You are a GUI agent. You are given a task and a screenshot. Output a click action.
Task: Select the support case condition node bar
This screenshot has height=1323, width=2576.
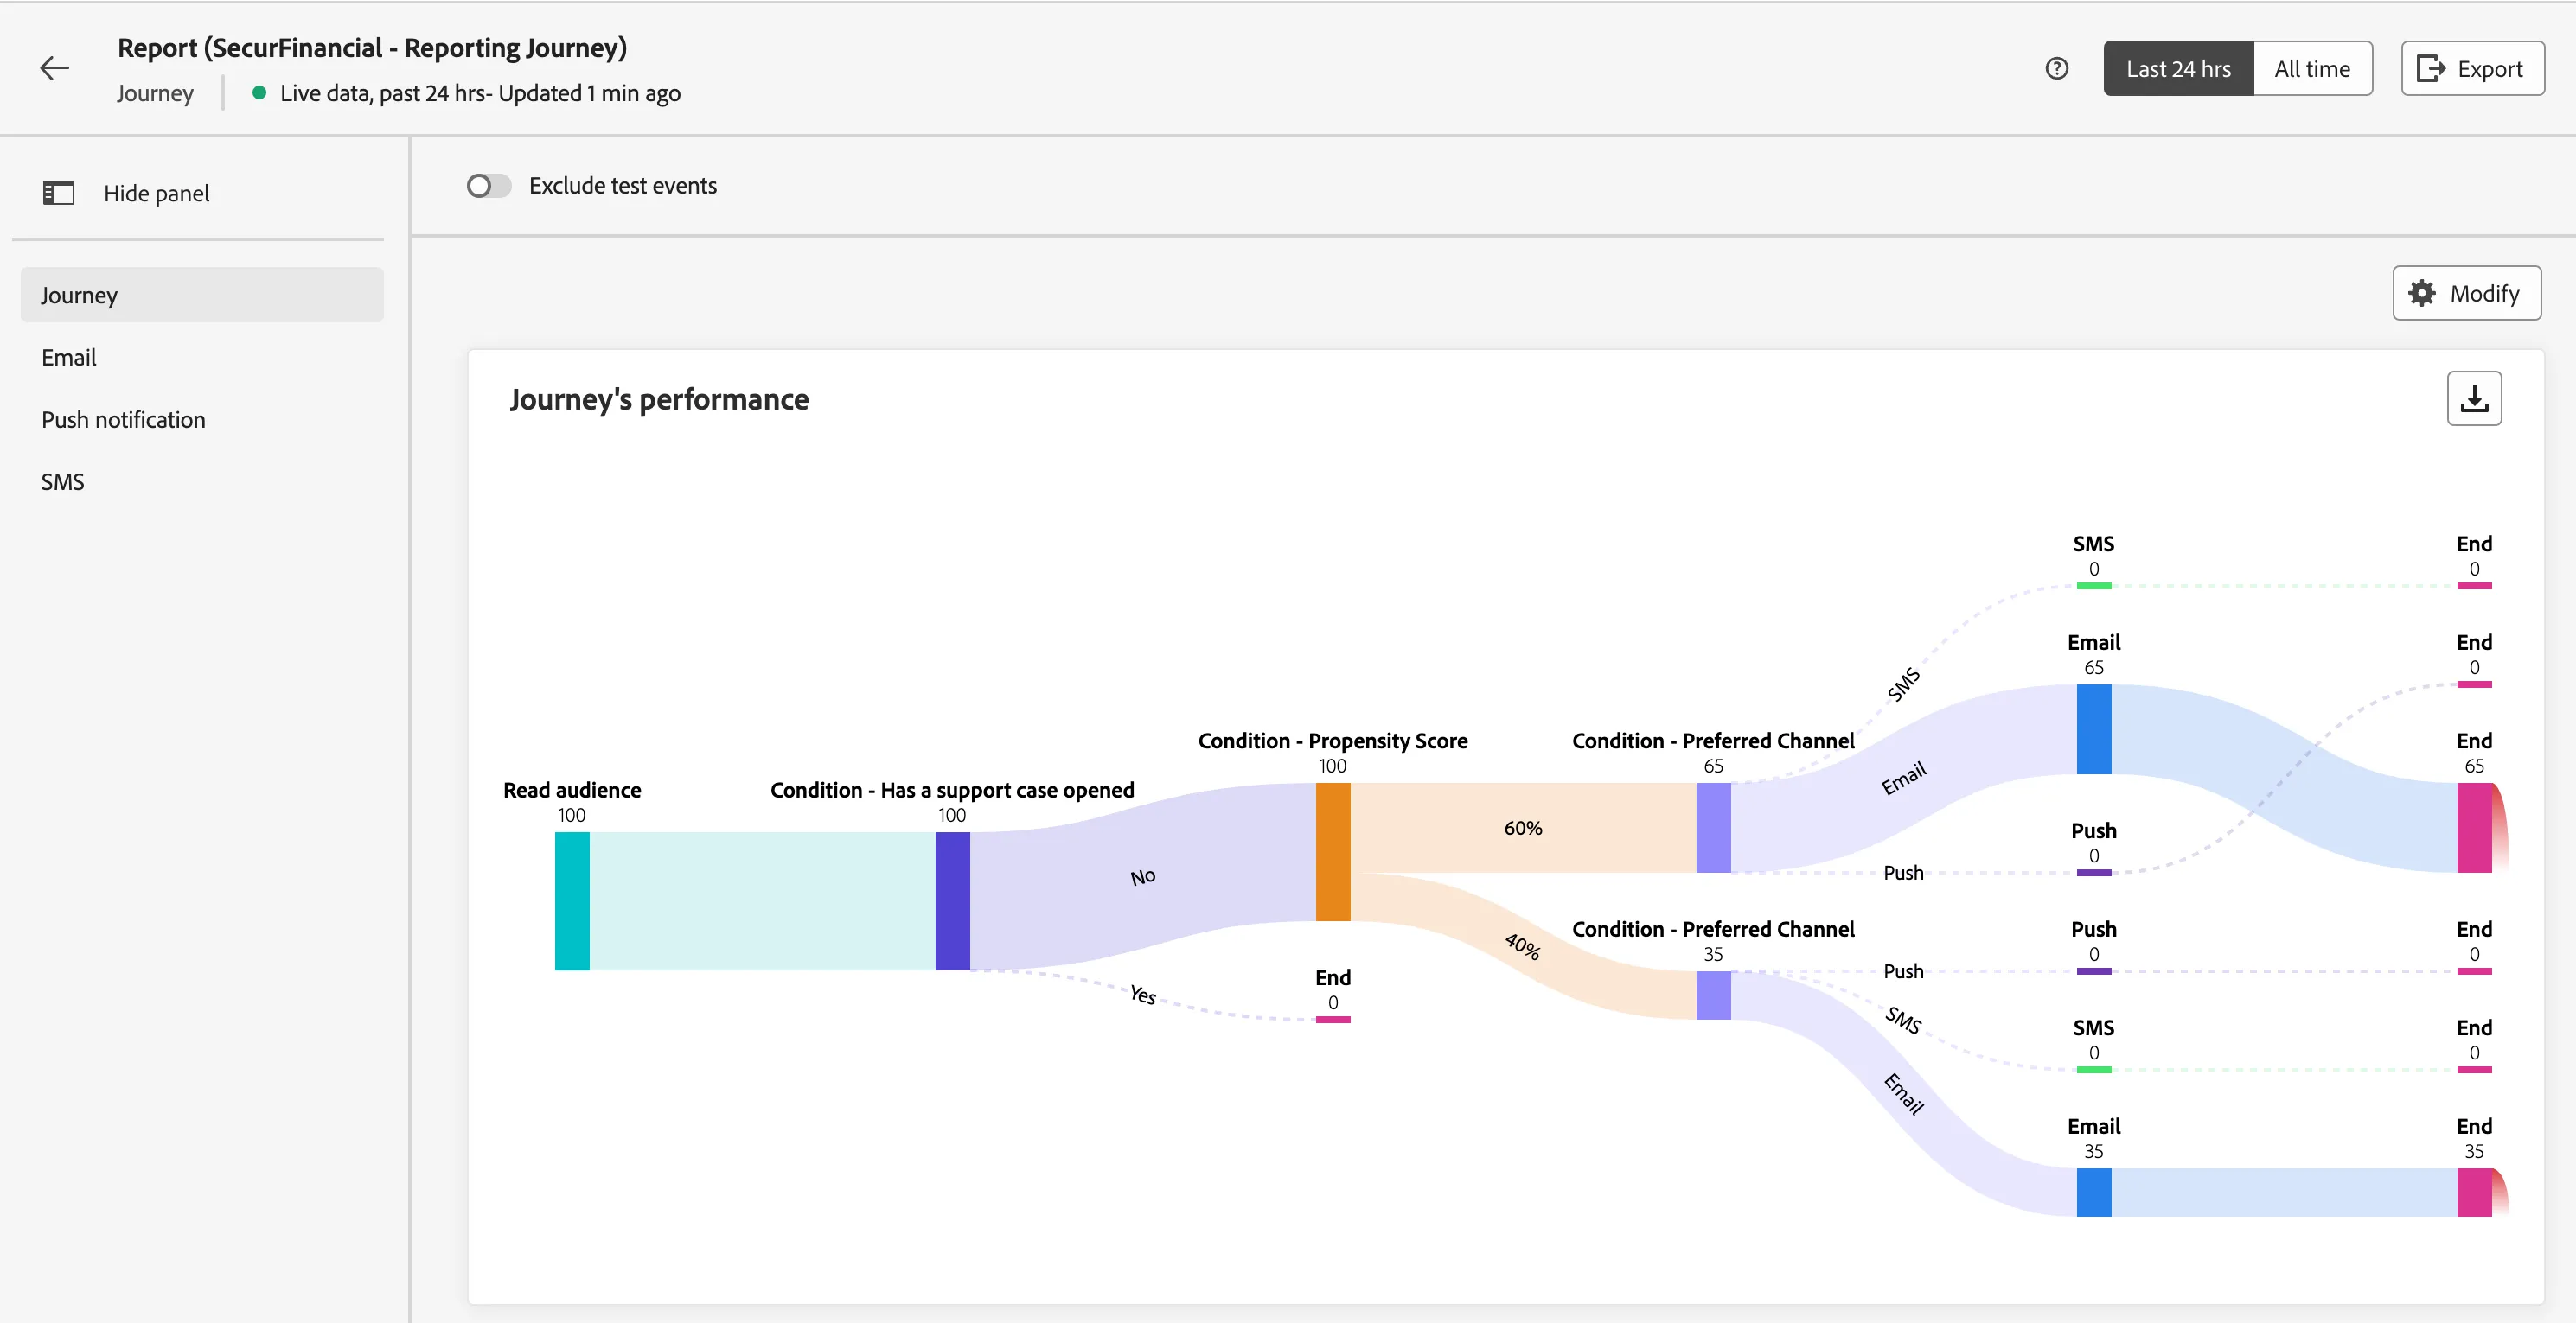point(952,900)
